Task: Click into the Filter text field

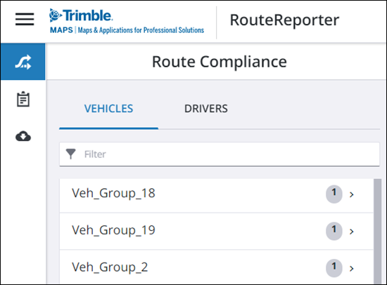Action: pyautogui.click(x=220, y=154)
